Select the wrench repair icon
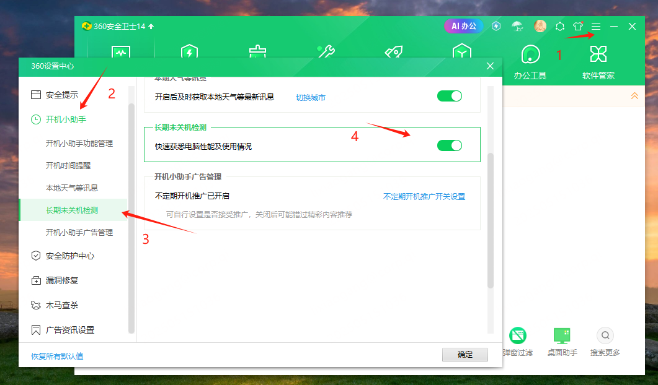 (x=326, y=51)
